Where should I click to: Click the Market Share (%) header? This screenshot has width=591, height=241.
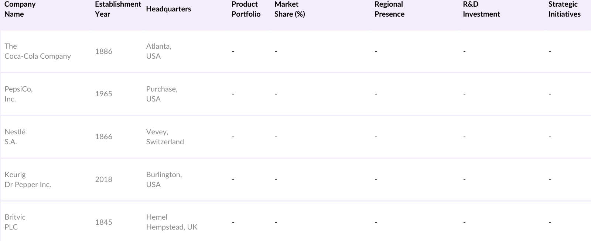290,9
